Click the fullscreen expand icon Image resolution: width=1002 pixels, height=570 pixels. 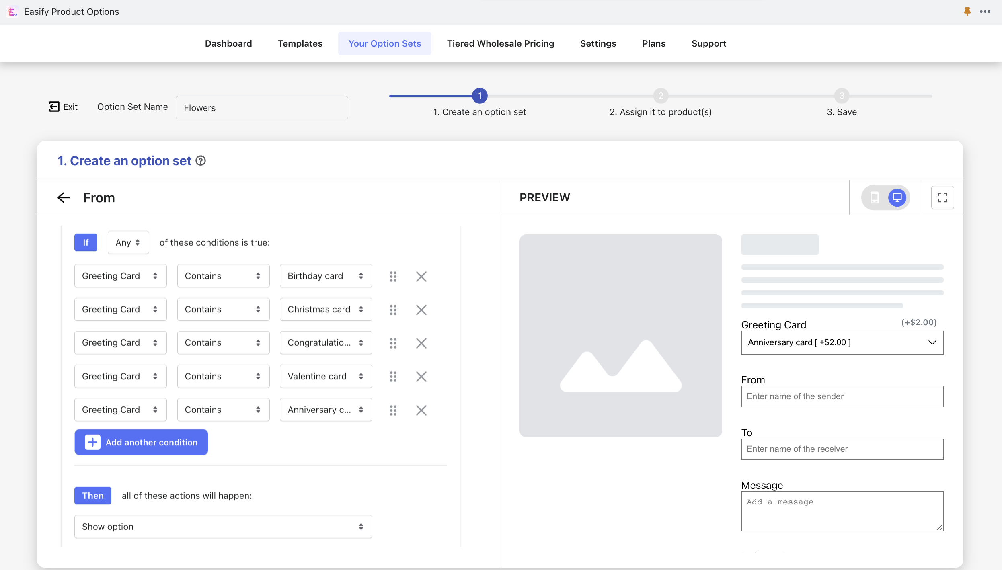click(x=942, y=197)
